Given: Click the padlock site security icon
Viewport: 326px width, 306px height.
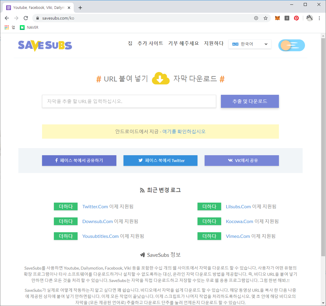Looking at the screenshot, I should (37, 18).
